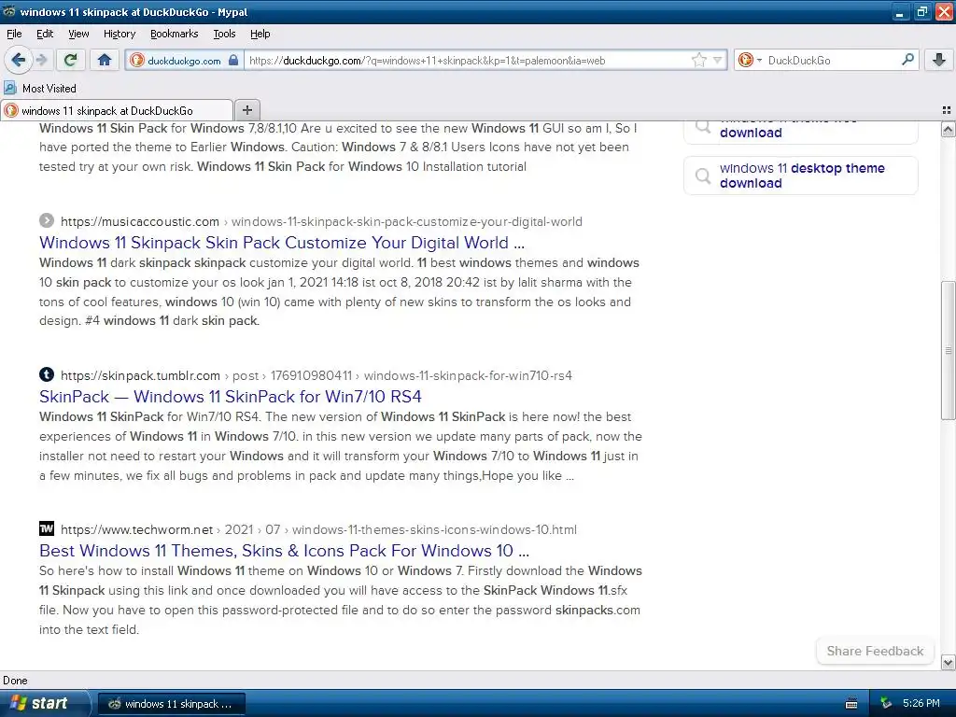Select the partially visible 'theme free download' suggestion
956x717 pixels.
800,131
